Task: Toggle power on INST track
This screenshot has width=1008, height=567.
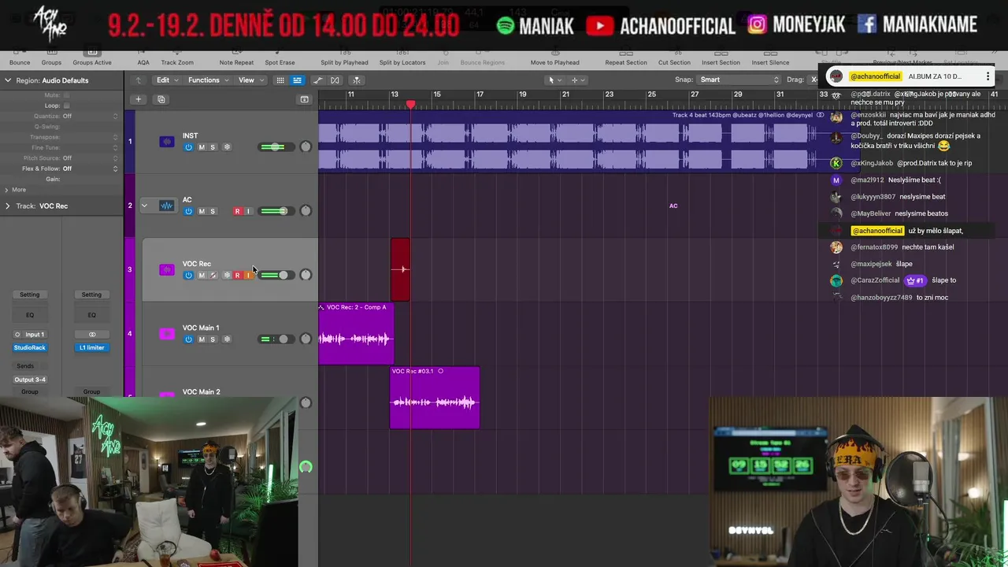Action: [x=188, y=147]
